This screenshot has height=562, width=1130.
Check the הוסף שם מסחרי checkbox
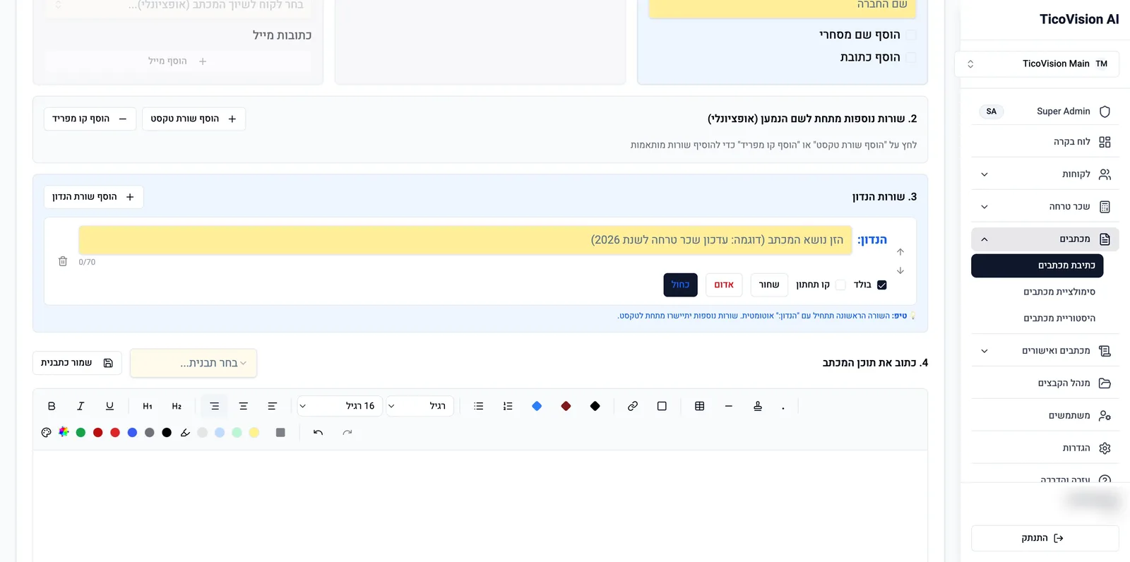(911, 35)
